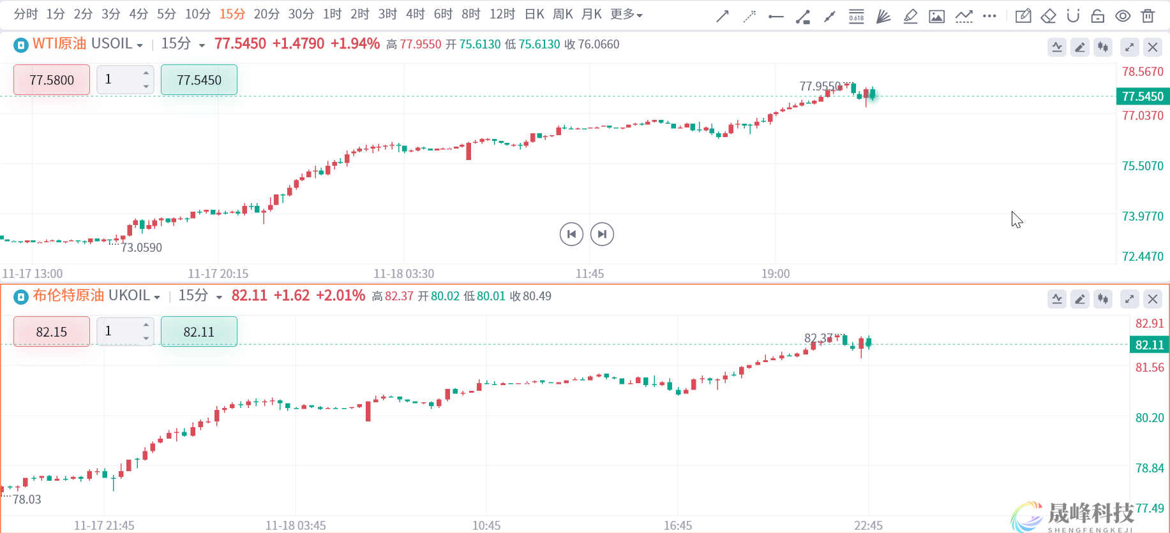Screen dimensions: 1170x533
Task: Close the Brent UKOIL chart panel
Action: (1153, 299)
